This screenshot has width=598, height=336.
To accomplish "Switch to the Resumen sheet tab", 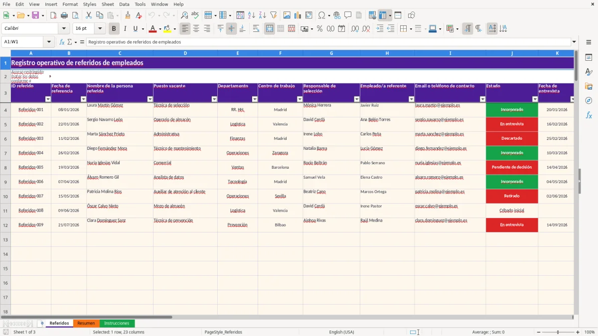I will click(86, 324).
